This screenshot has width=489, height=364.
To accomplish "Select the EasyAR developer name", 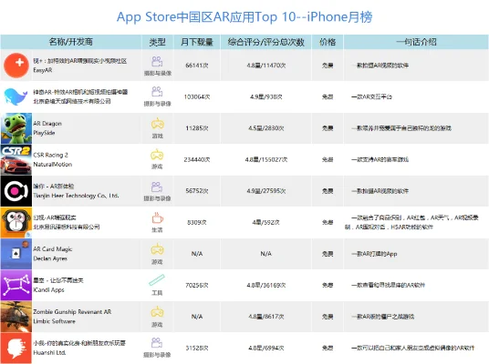I will click(43, 70).
